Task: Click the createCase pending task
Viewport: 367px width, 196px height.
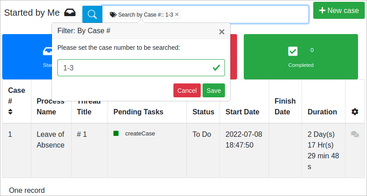Action: [x=140, y=134]
